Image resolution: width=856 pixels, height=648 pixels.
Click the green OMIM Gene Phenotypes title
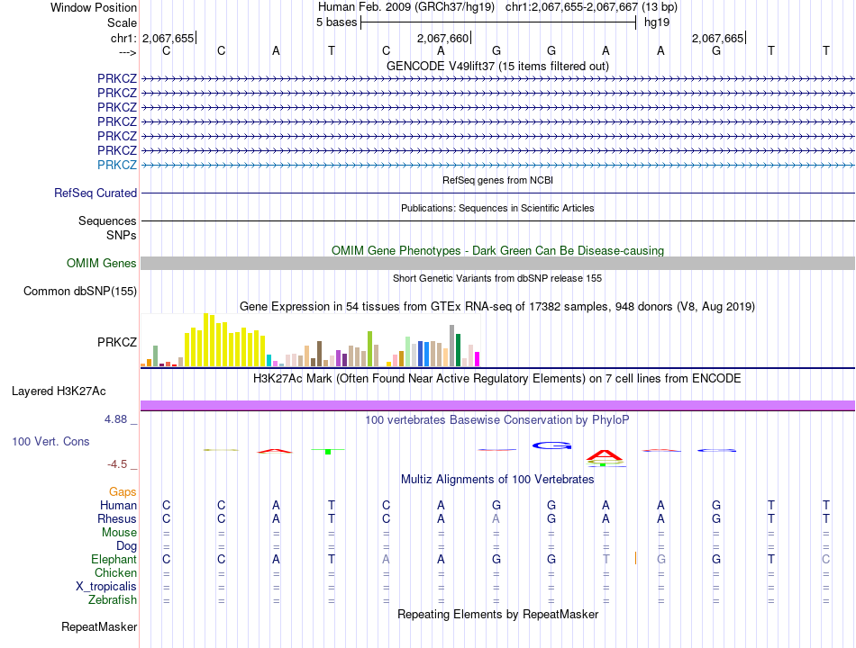point(497,250)
